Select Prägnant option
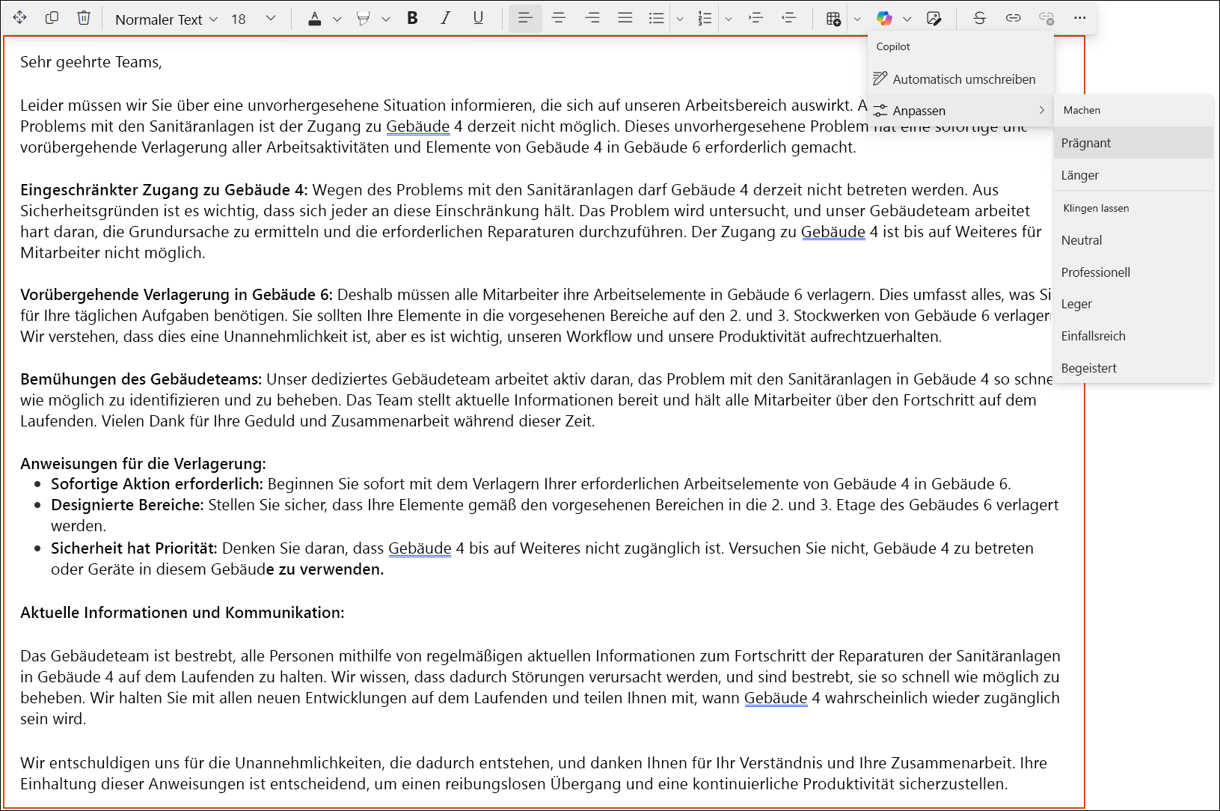The image size is (1220, 811). (x=1133, y=143)
